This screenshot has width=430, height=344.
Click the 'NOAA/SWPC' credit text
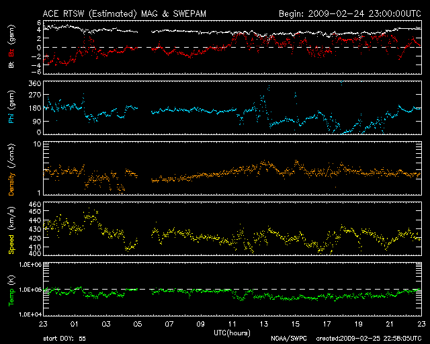pos(289,339)
